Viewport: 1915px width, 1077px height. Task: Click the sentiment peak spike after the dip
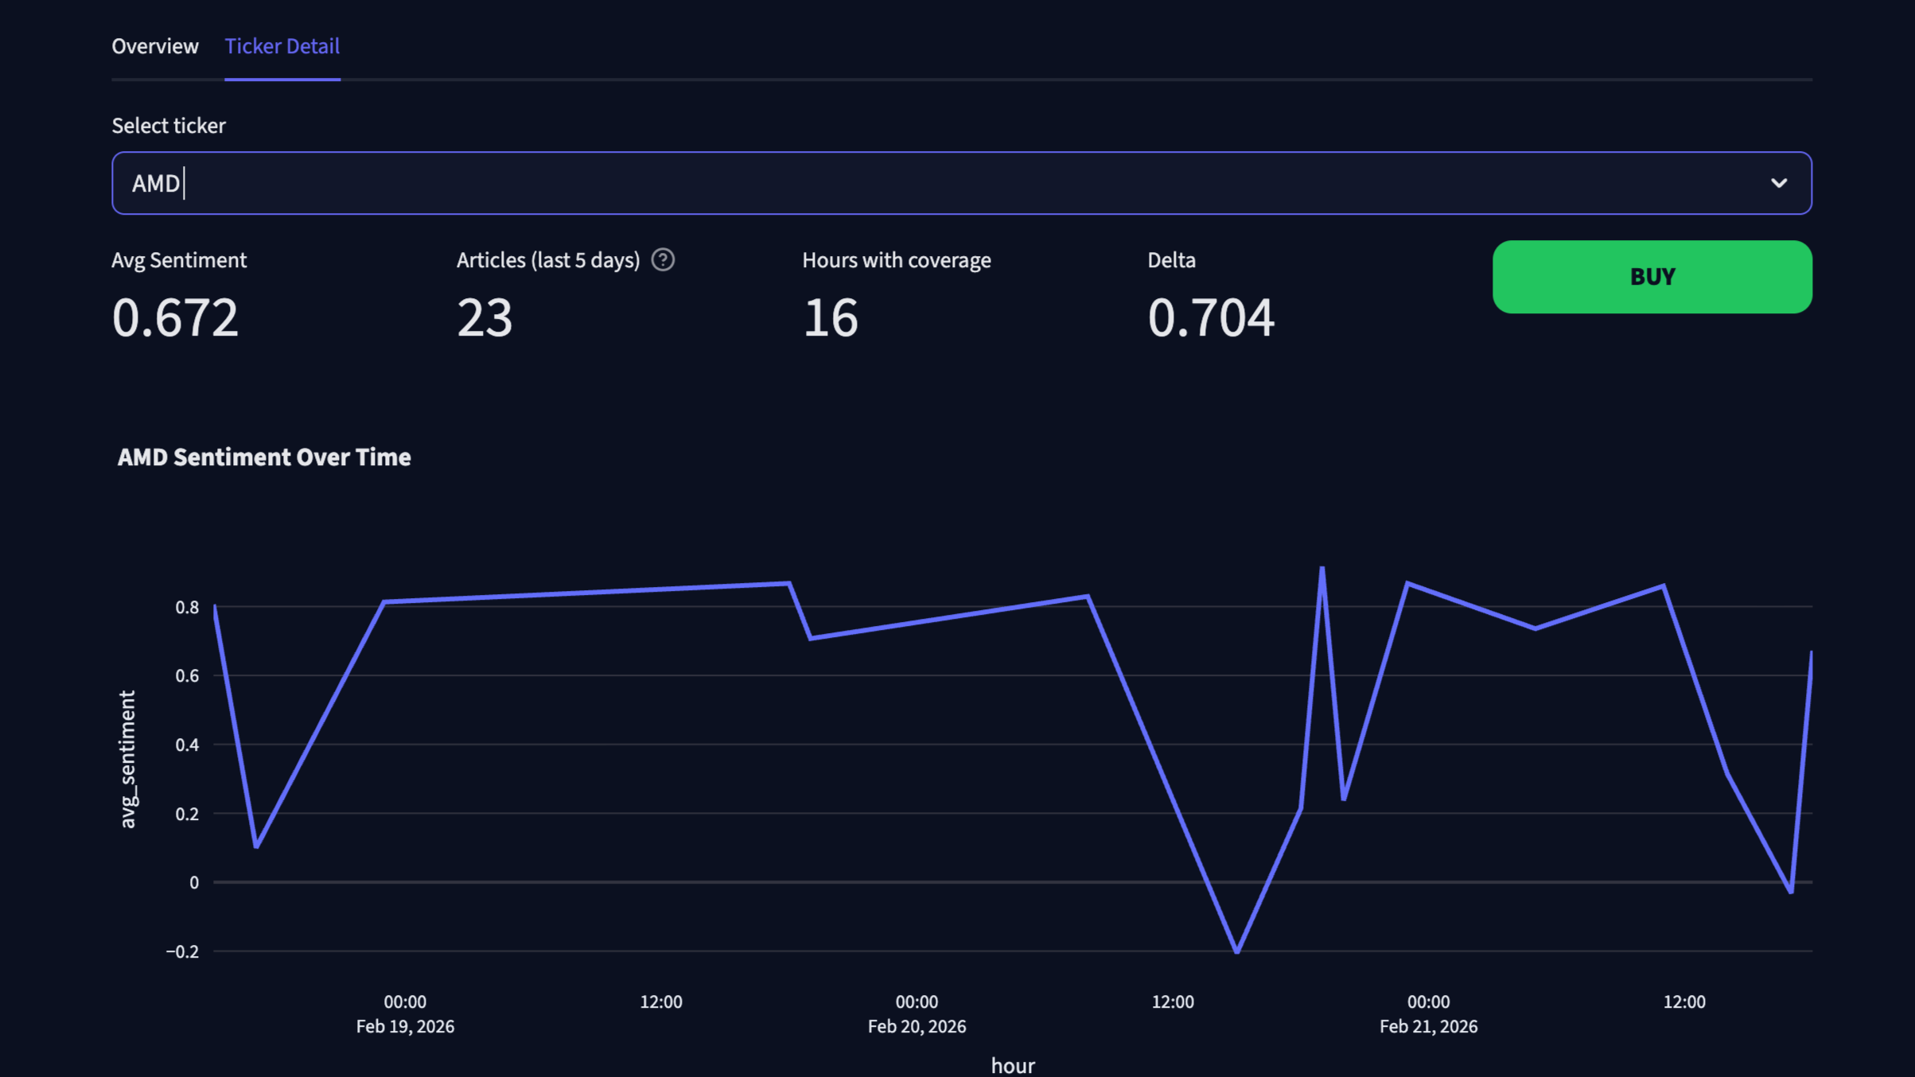pyautogui.click(x=1321, y=566)
